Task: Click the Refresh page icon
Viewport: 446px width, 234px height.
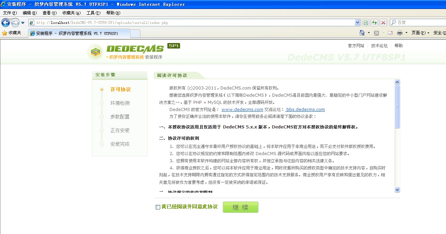Action: [x=374, y=23]
